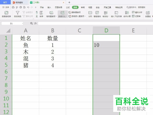The height and width of the screenshot is (115, 153).
Task: Enable 自动筛选 auto filter funnel
Action: (x=17, y=14)
